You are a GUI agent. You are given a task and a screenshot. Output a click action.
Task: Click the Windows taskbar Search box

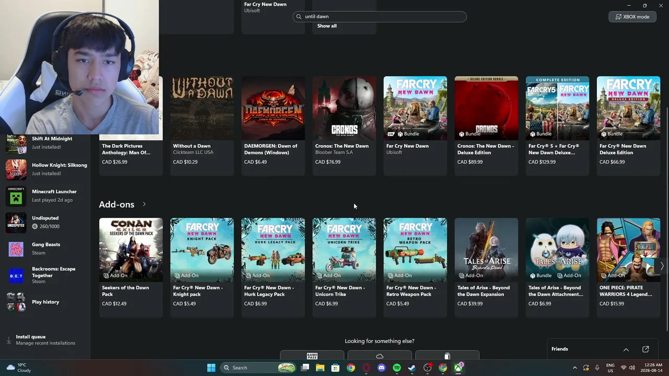pyautogui.click(x=258, y=368)
